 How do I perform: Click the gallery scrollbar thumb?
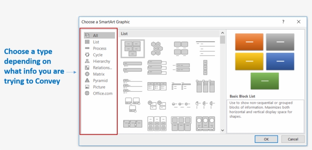[x=223, y=39]
